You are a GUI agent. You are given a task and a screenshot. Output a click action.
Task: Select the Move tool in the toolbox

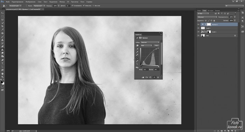click(2, 13)
